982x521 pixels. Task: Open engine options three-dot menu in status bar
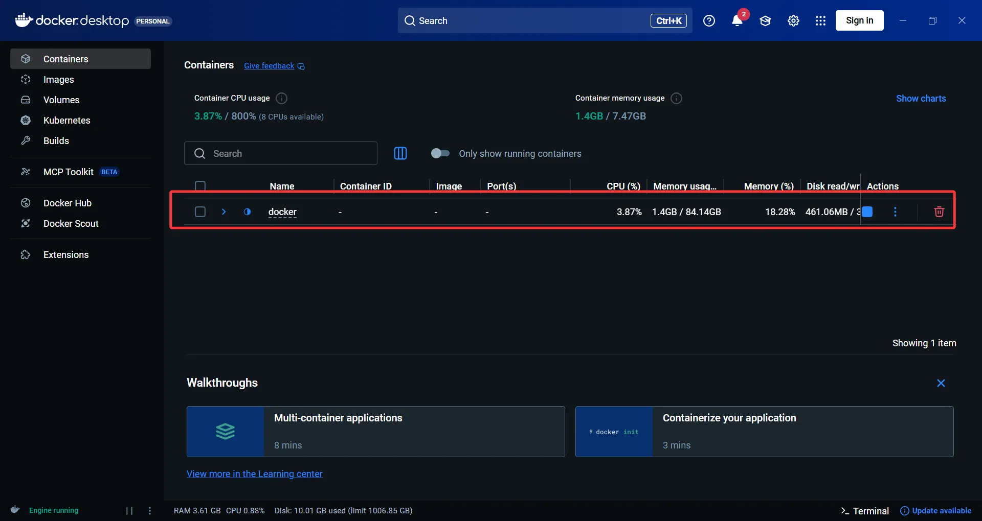click(150, 510)
